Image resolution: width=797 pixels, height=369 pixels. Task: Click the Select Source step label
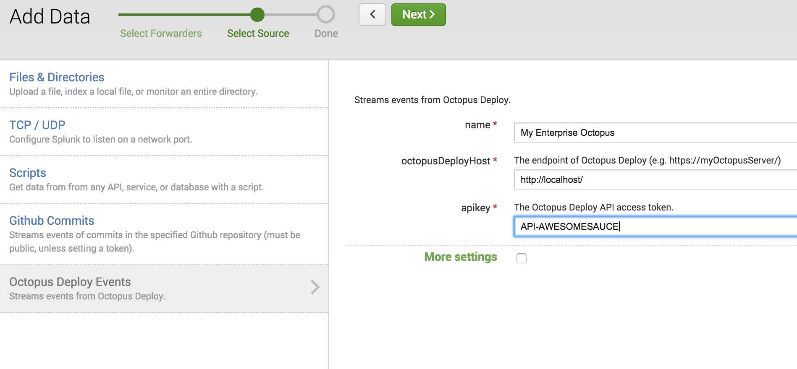coord(258,34)
